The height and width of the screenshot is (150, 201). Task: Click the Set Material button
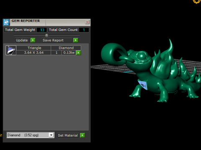(x=68, y=135)
